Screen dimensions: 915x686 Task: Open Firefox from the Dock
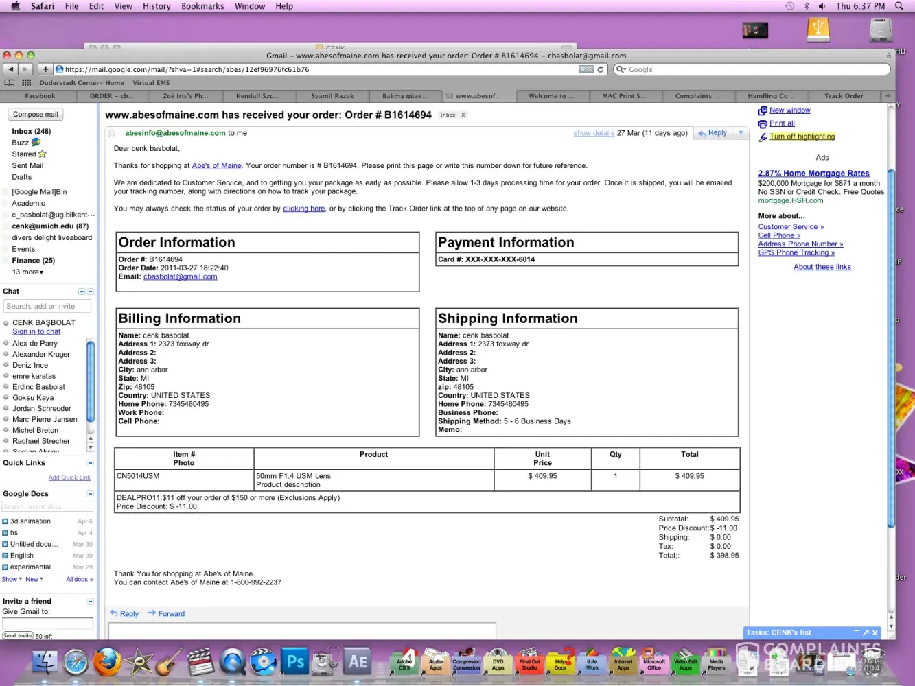107,662
